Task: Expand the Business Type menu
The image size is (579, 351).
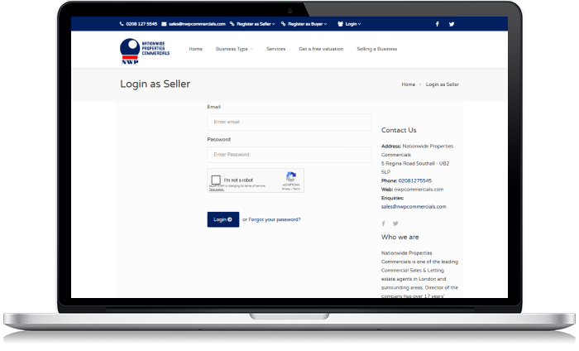Action: click(234, 49)
